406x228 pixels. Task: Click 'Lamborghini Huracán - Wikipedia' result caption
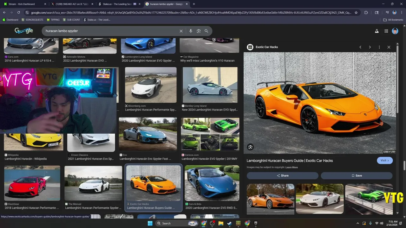click(x=26, y=159)
